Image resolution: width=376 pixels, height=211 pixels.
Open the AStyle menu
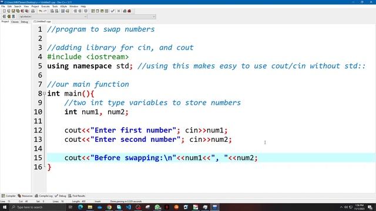63,6
